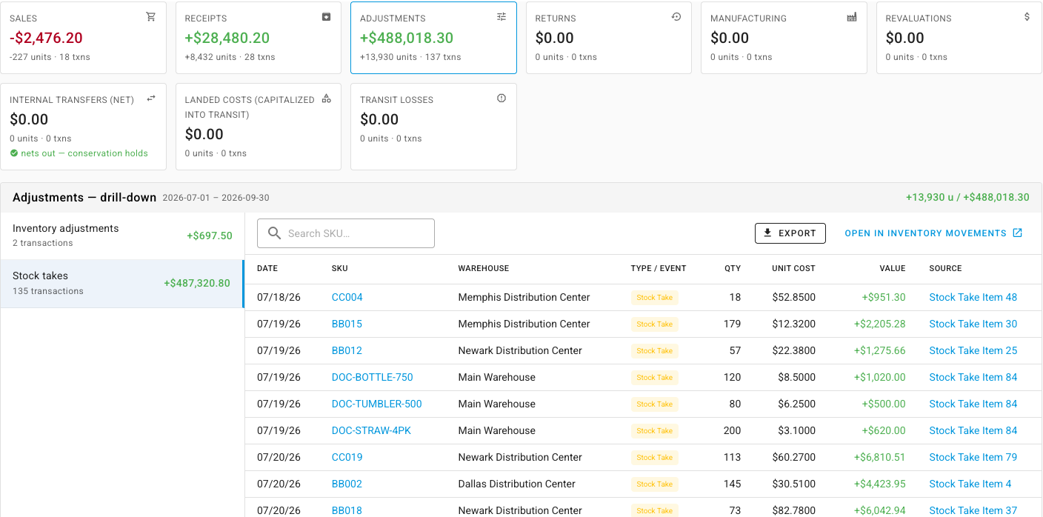Open SKU BB015 link
1043x517 pixels.
click(347, 324)
